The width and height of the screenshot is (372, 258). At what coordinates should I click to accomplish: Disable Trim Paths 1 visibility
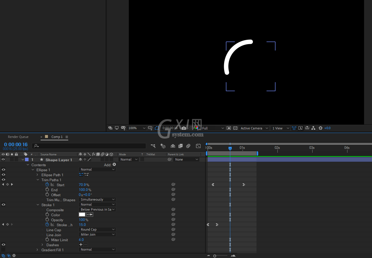point(4,180)
